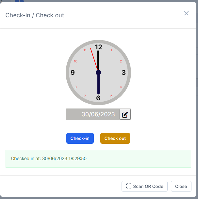The height and width of the screenshot is (199, 198).
Task: Click the red 7 on the clock face
Action: (x=85, y=96)
